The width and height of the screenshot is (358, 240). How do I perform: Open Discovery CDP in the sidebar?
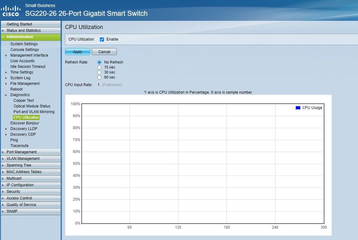23,135
